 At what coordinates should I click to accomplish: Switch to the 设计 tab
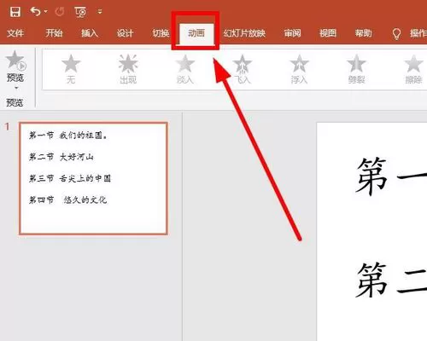[125, 33]
